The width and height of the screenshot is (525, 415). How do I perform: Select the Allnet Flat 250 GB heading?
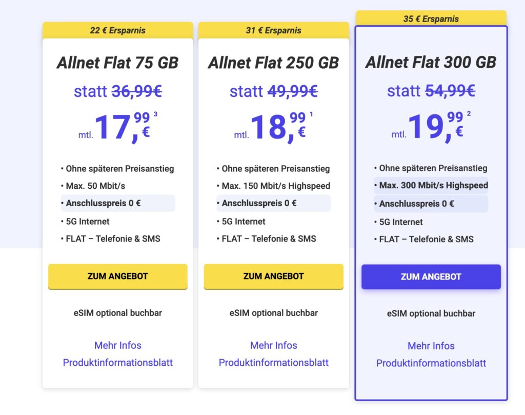[274, 63]
